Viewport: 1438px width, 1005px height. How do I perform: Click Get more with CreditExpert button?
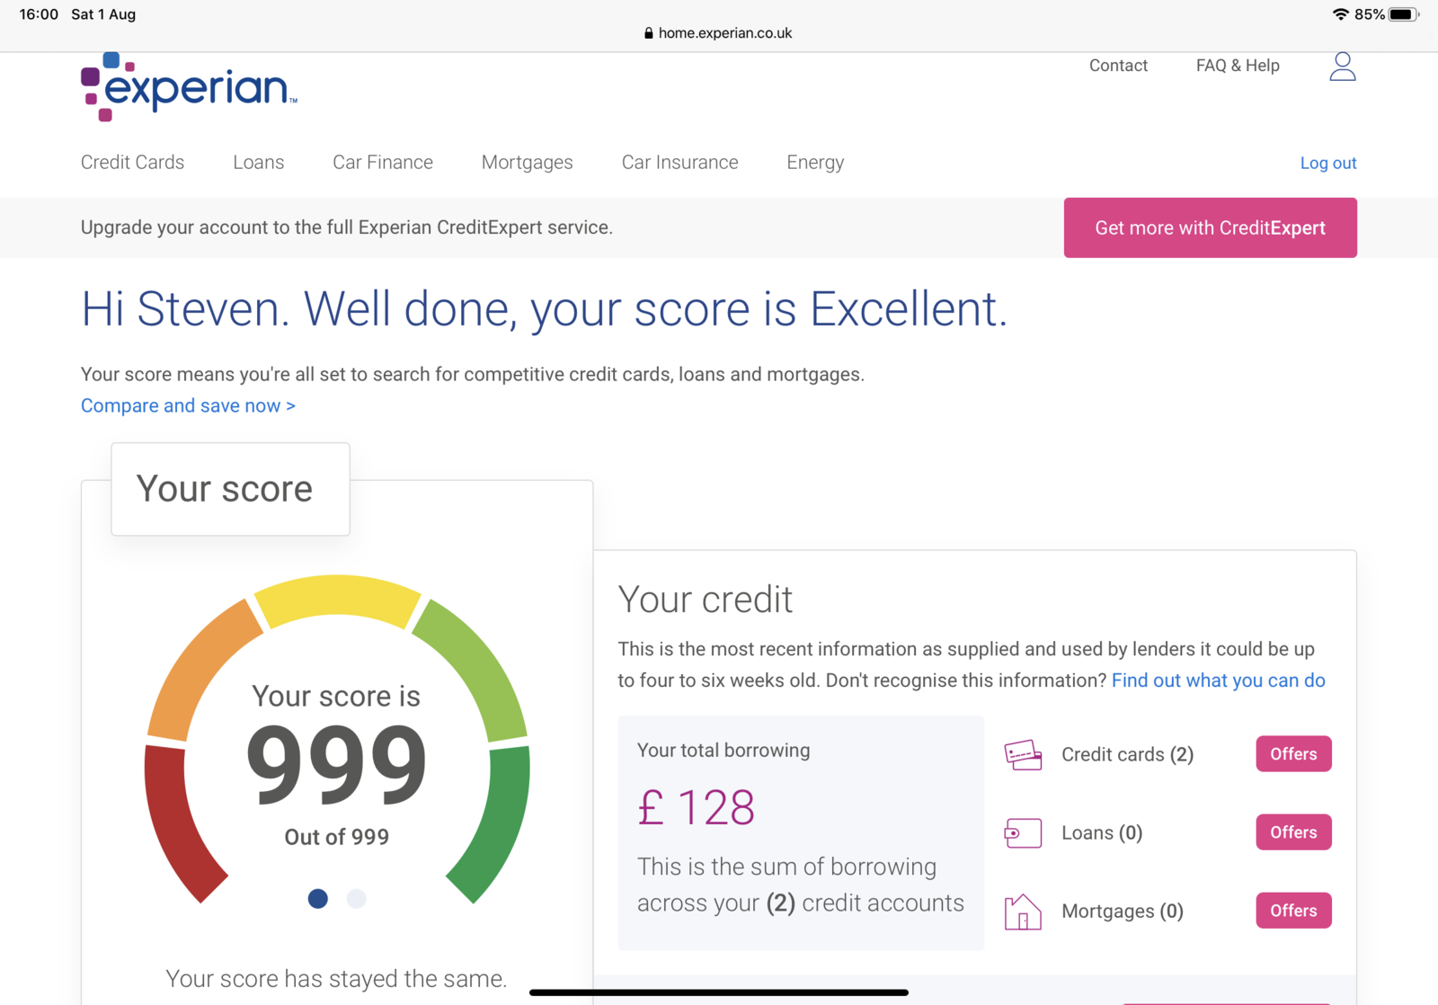[x=1210, y=228]
